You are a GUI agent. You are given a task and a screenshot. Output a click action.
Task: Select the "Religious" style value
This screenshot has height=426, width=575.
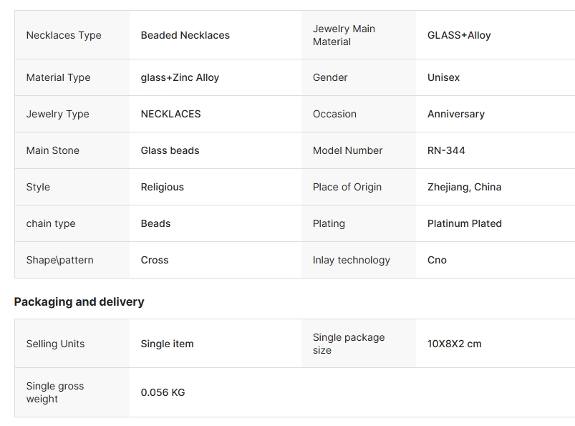(x=162, y=187)
